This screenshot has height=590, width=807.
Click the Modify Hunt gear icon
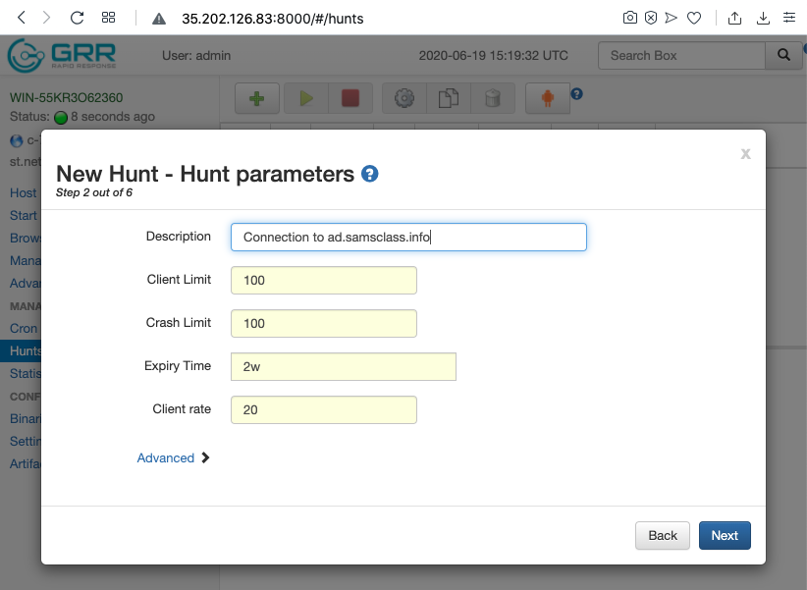tap(404, 98)
